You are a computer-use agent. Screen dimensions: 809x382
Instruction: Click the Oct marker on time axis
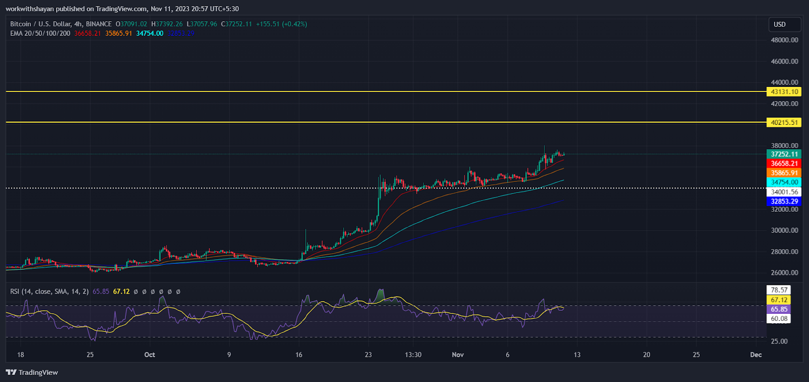150,355
